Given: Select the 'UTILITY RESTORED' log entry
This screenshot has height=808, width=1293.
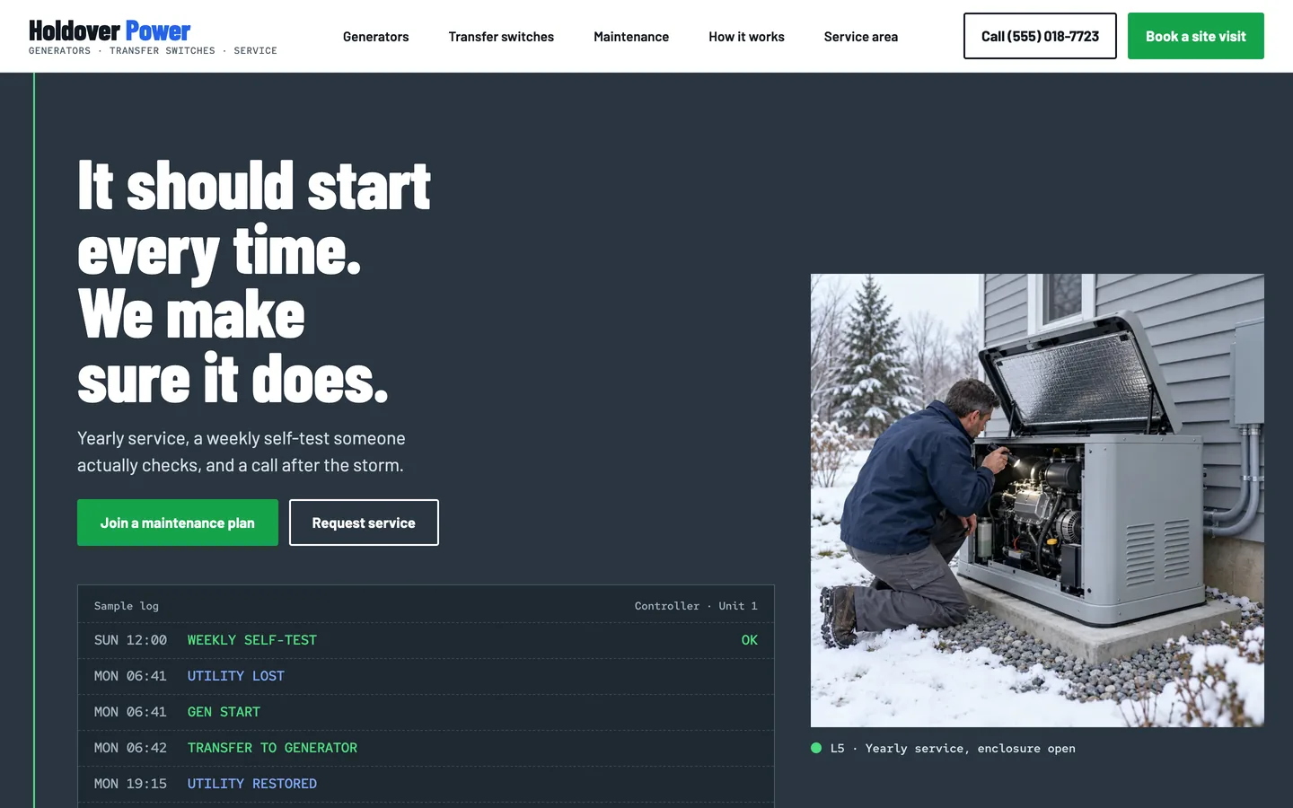Looking at the screenshot, I should pos(426,784).
